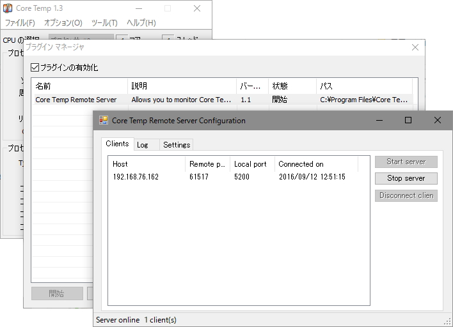Click the パス column header

[x=364, y=86]
